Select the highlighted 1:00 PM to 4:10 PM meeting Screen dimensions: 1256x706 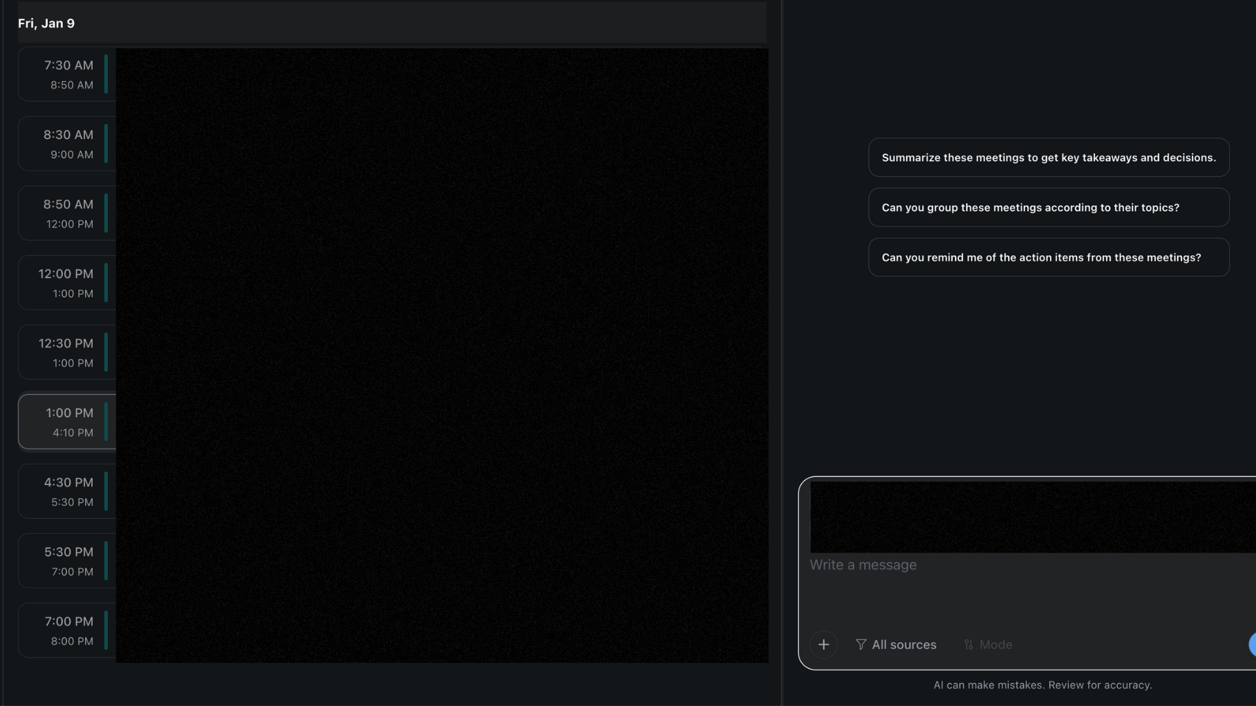click(68, 422)
